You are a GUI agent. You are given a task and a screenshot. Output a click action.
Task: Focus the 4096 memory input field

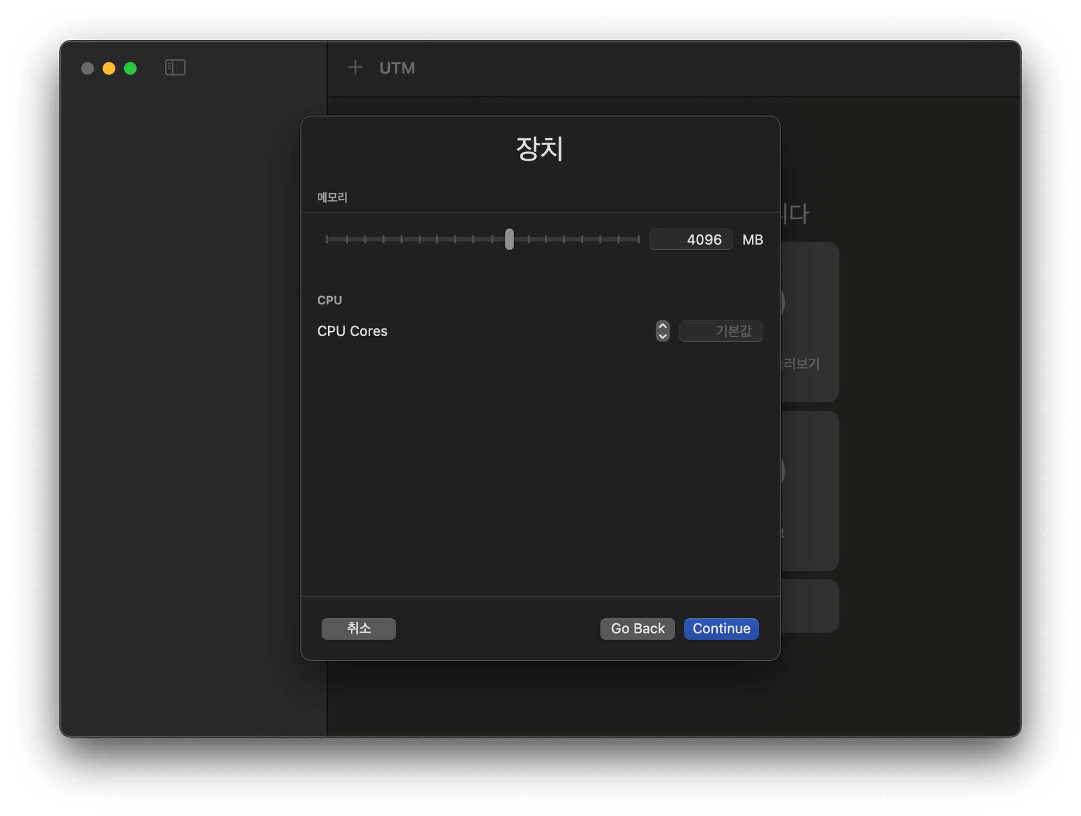click(x=691, y=239)
